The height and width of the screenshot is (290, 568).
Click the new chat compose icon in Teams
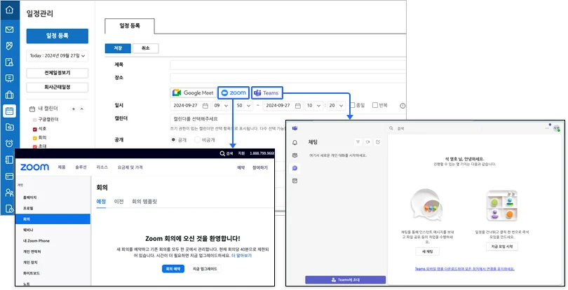tap(378, 141)
